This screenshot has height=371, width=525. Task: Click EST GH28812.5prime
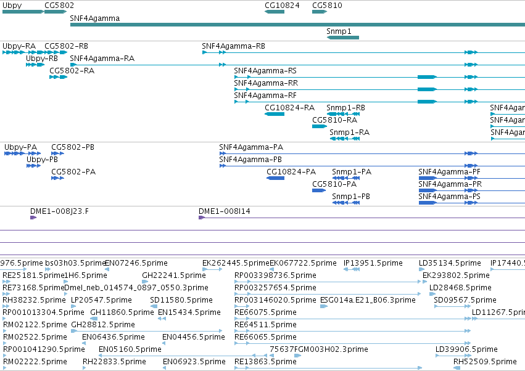coord(103,325)
